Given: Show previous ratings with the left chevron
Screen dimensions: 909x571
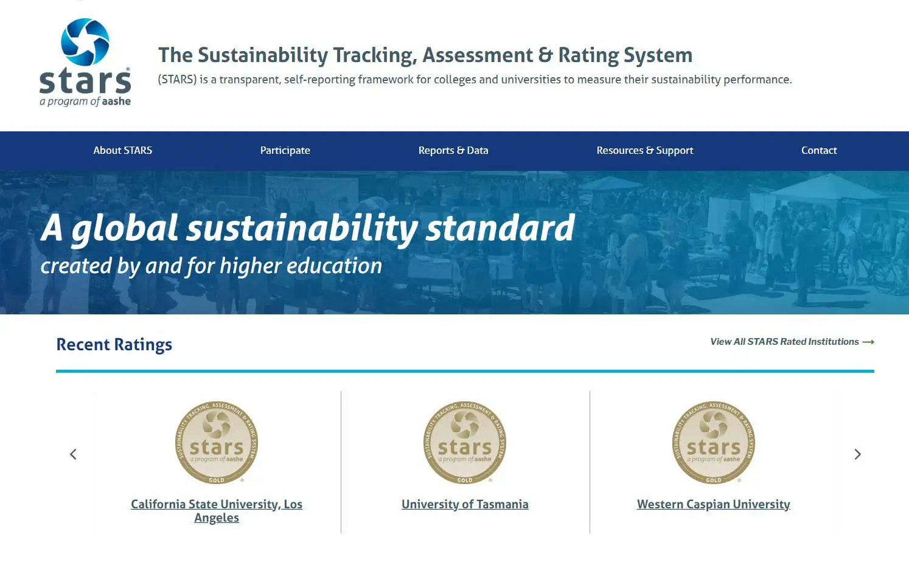Looking at the screenshot, I should click(x=73, y=454).
